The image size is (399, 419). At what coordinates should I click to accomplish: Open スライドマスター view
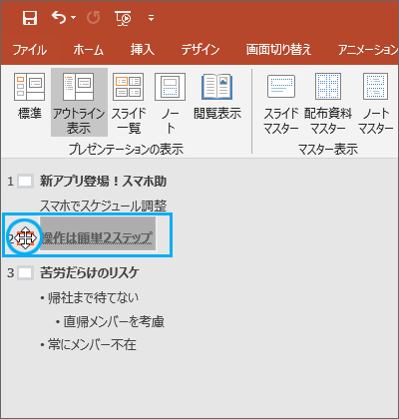point(281,103)
